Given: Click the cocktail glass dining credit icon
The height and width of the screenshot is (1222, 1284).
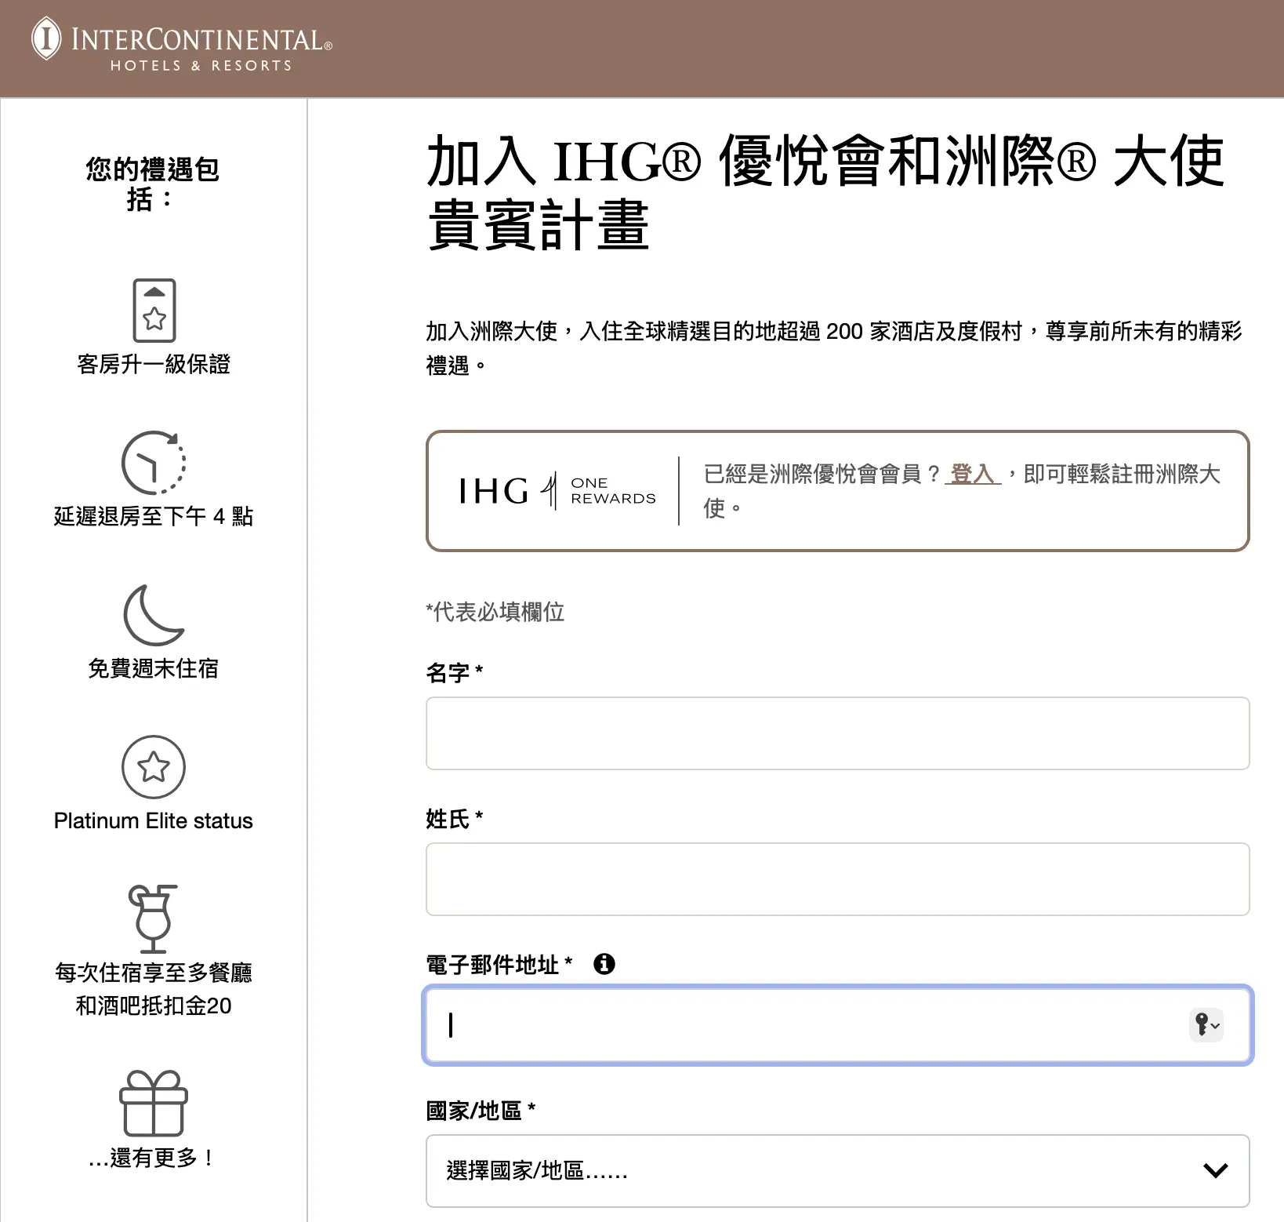Looking at the screenshot, I should [x=153, y=918].
